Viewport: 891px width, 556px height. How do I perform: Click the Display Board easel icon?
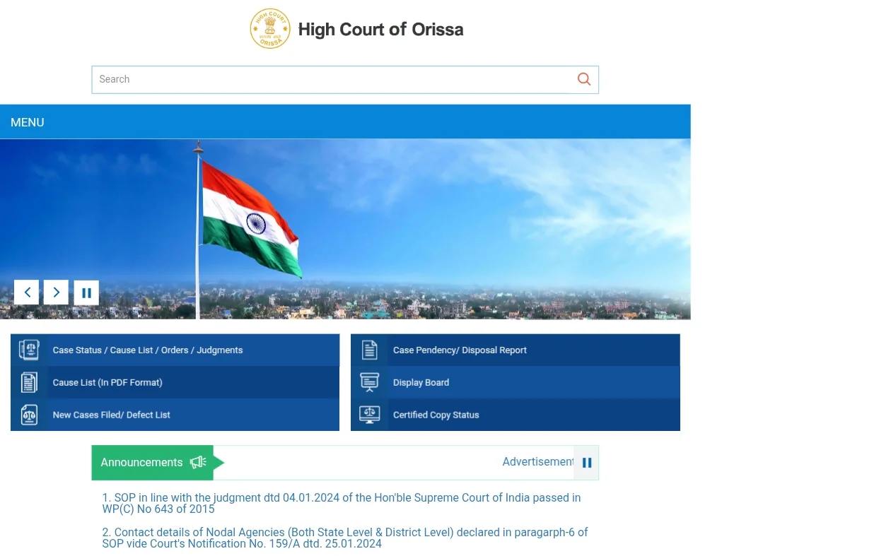click(x=369, y=382)
